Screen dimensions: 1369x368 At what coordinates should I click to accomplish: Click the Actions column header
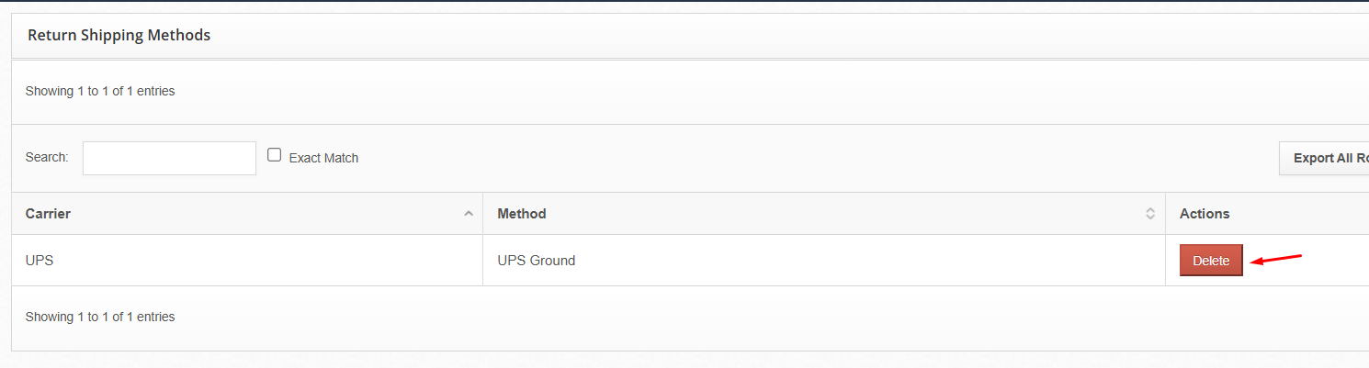point(1205,214)
